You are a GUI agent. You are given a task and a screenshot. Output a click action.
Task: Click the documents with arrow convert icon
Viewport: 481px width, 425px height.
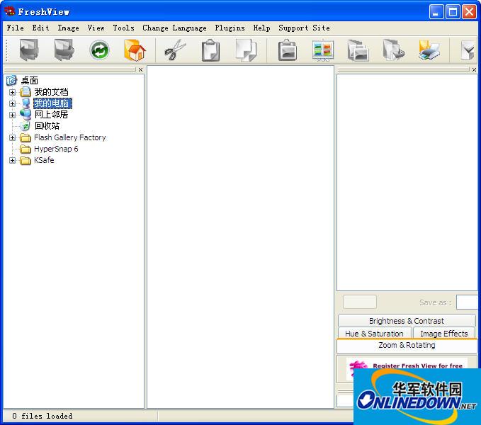pyautogui.click(x=394, y=50)
